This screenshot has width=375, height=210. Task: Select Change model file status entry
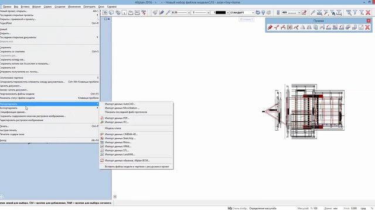(x=49, y=98)
